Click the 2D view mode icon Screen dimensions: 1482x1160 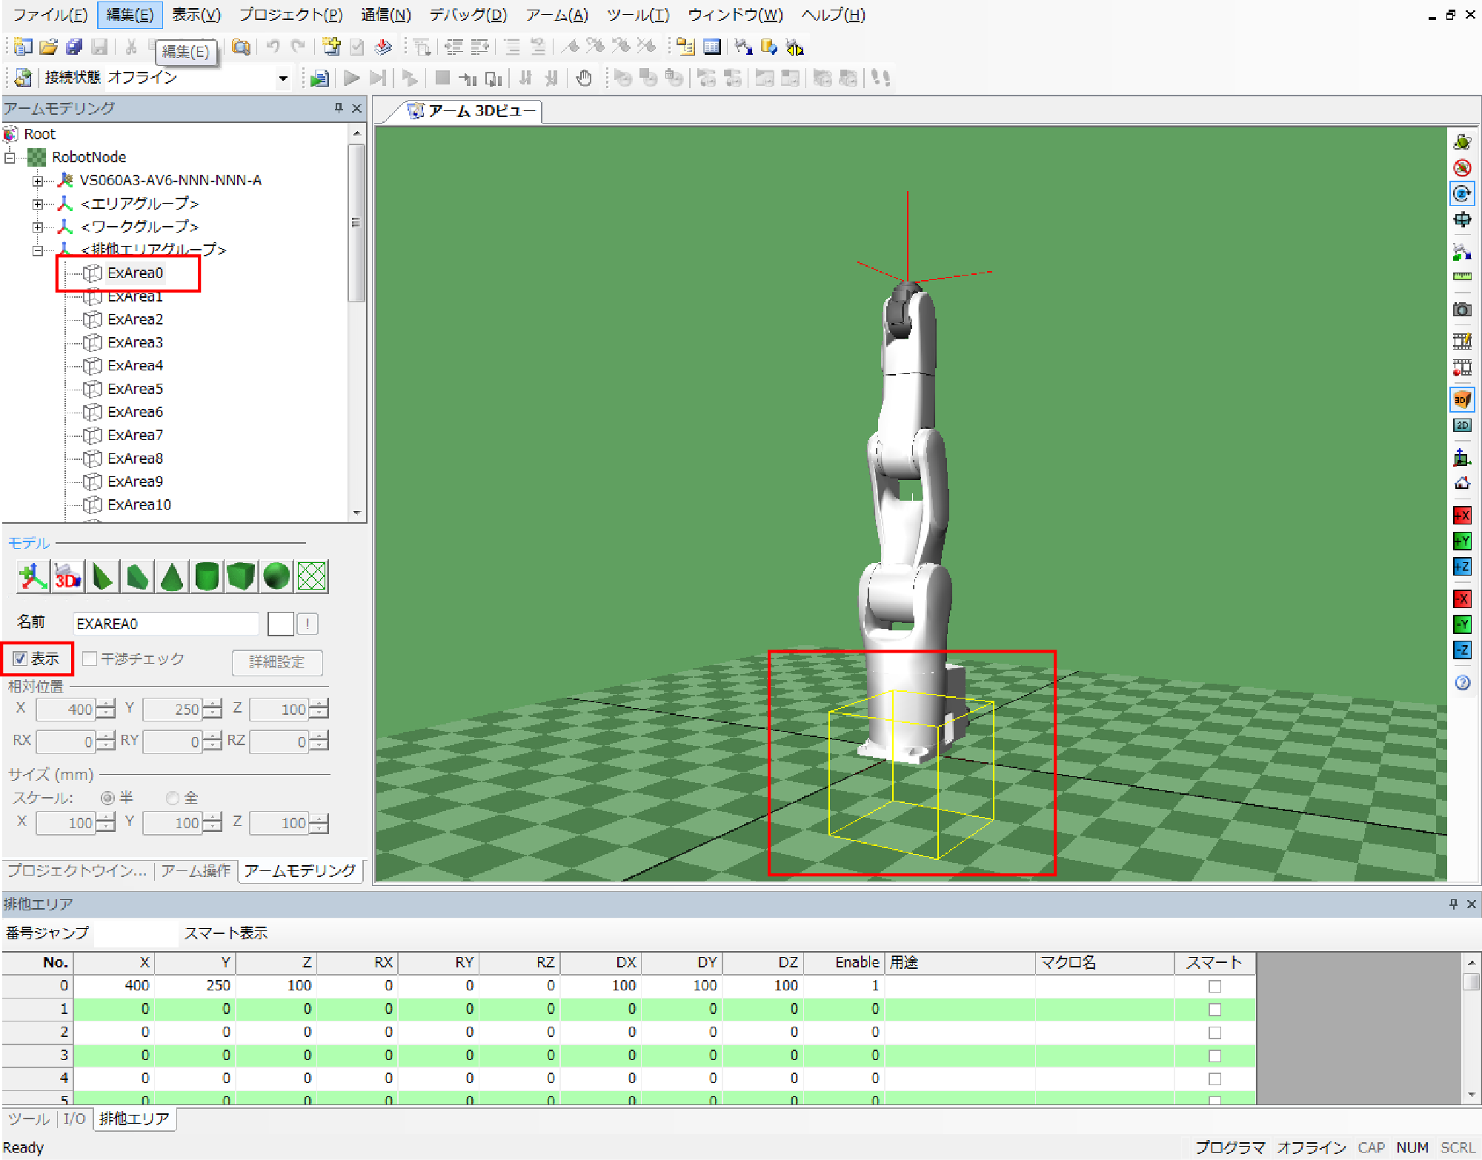pyautogui.click(x=1461, y=425)
